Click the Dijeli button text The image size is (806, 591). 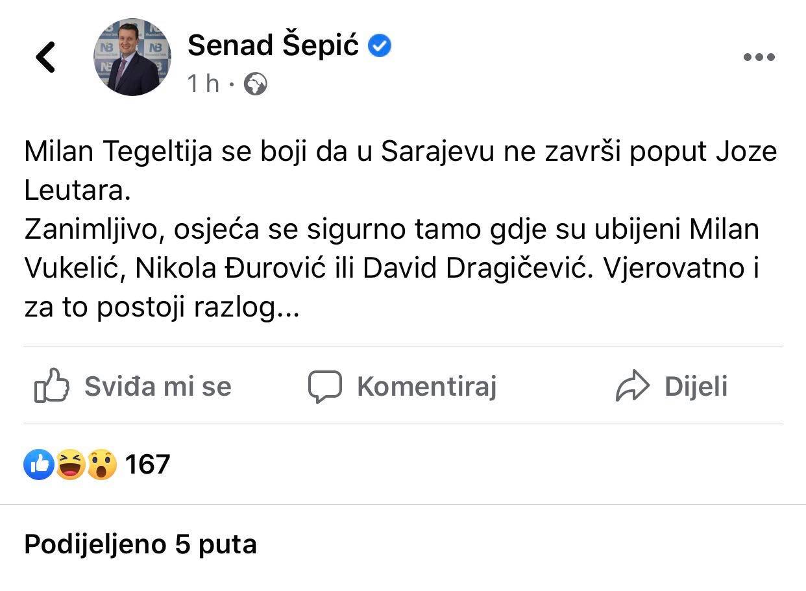click(696, 387)
